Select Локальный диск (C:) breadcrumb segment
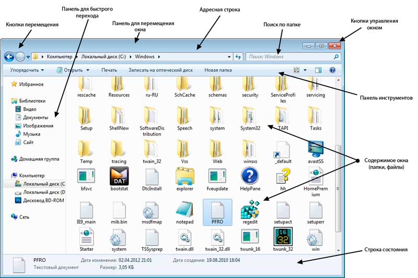This screenshot has width=418, height=278. [x=103, y=57]
